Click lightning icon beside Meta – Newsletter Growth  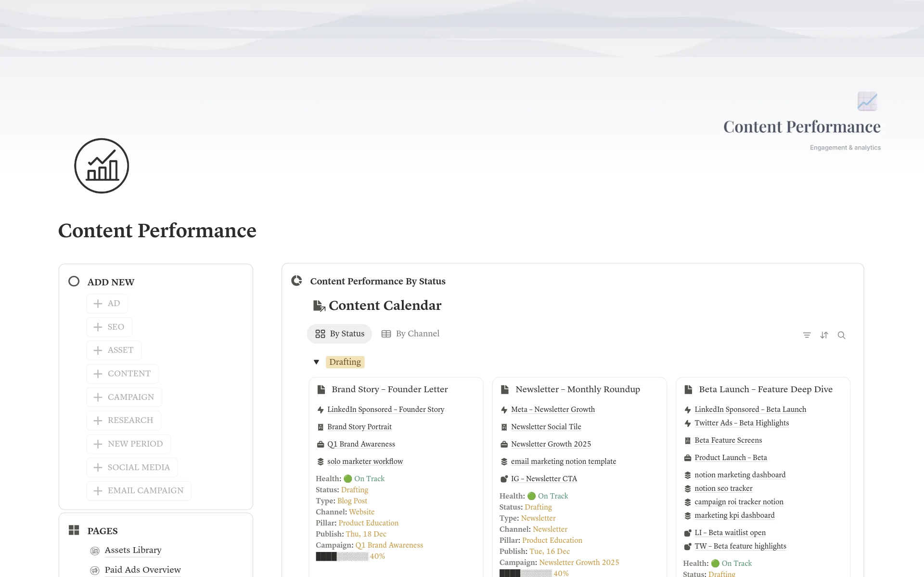pos(504,410)
